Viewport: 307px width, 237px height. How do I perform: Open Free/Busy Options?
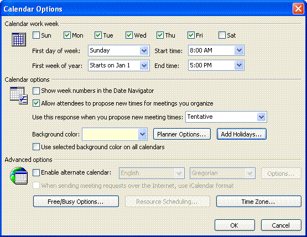(x=76, y=202)
